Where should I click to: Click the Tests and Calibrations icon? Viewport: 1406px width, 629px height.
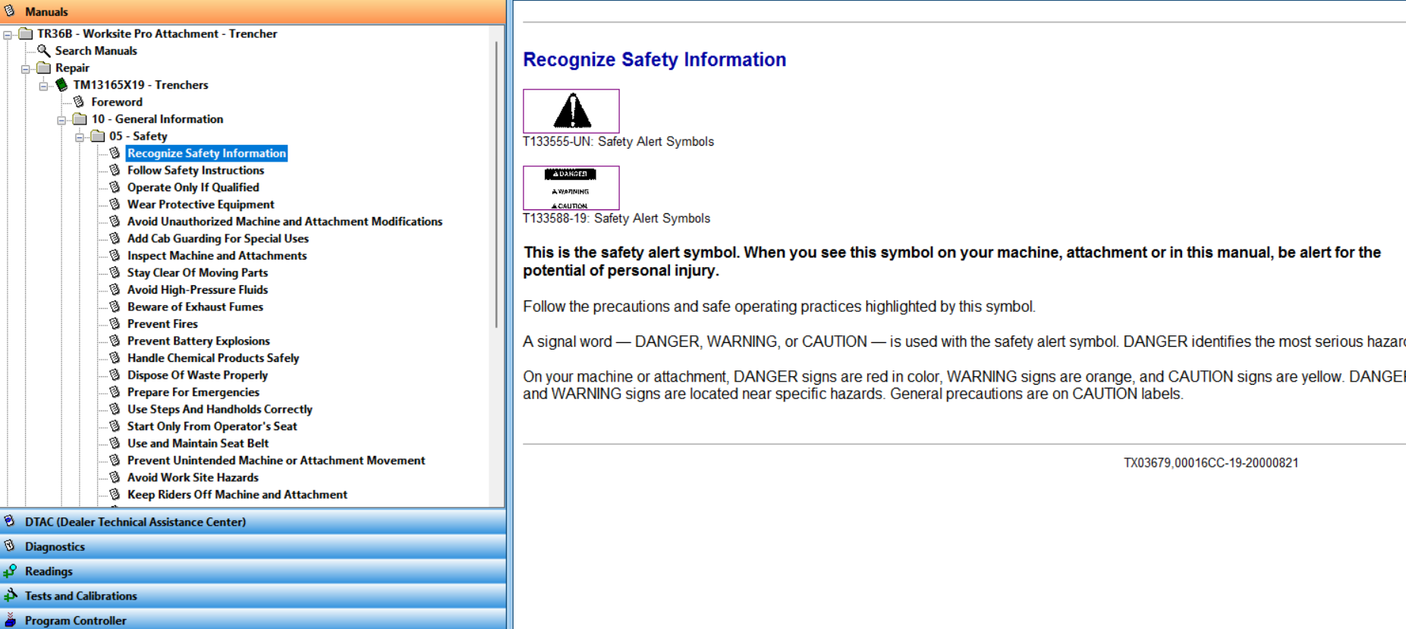pyautogui.click(x=10, y=596)
